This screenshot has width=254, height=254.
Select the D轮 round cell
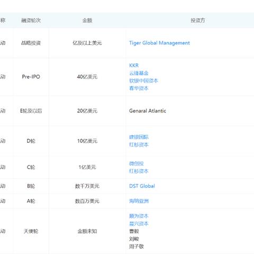31,141
